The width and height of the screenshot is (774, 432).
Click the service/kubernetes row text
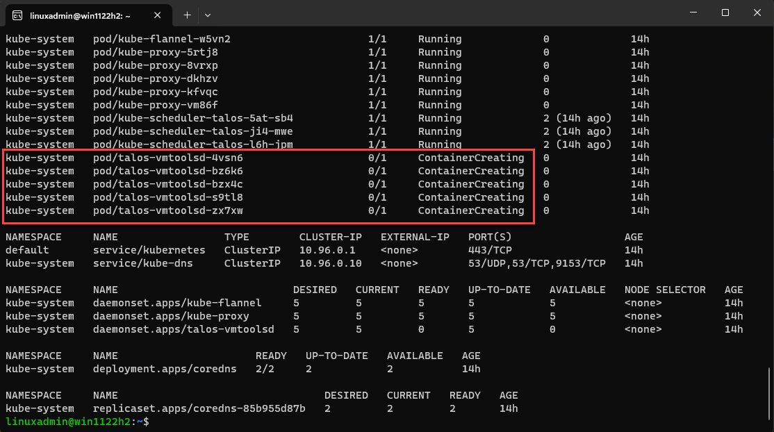(x=149, y=250)
